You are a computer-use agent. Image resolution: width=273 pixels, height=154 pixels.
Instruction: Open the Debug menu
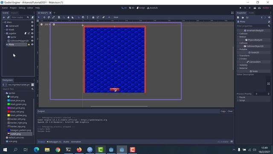click(x=22, y=8)
